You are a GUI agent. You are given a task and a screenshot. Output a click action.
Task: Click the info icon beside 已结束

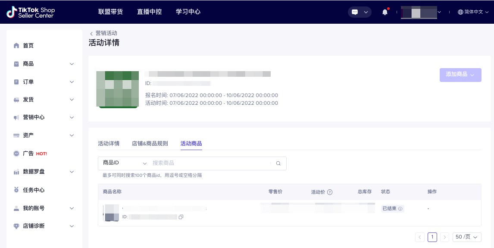[x=400, y=209]
